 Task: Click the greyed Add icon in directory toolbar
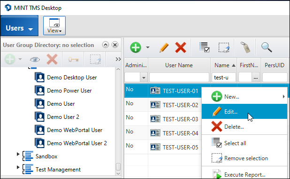click(10, 59)
